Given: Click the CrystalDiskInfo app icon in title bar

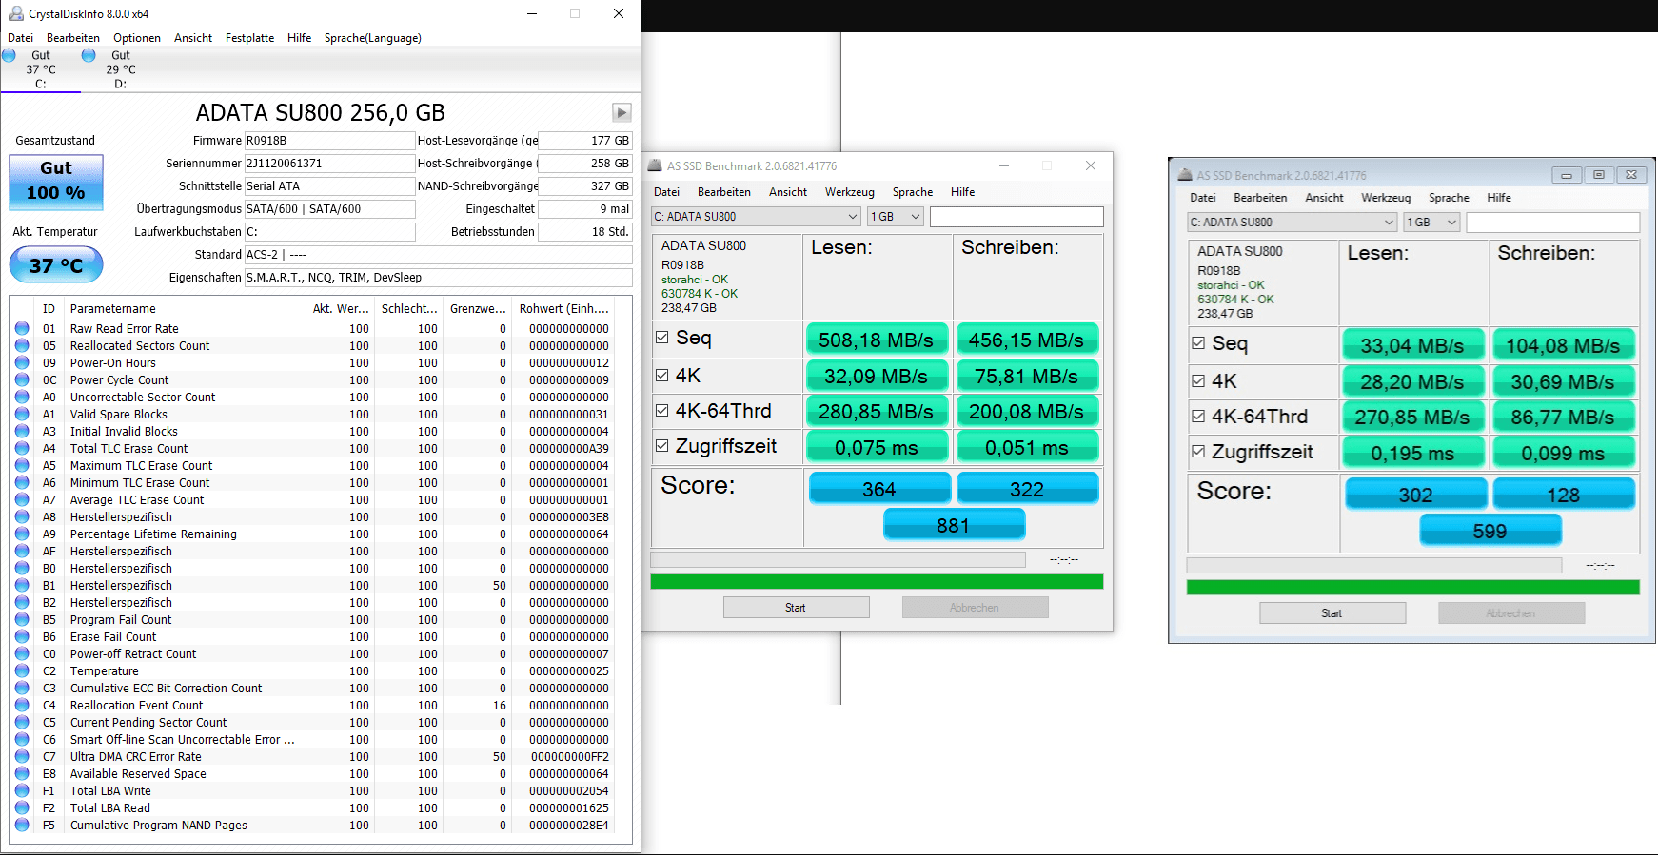Looking at the screenshot, I should coord(15,13).
